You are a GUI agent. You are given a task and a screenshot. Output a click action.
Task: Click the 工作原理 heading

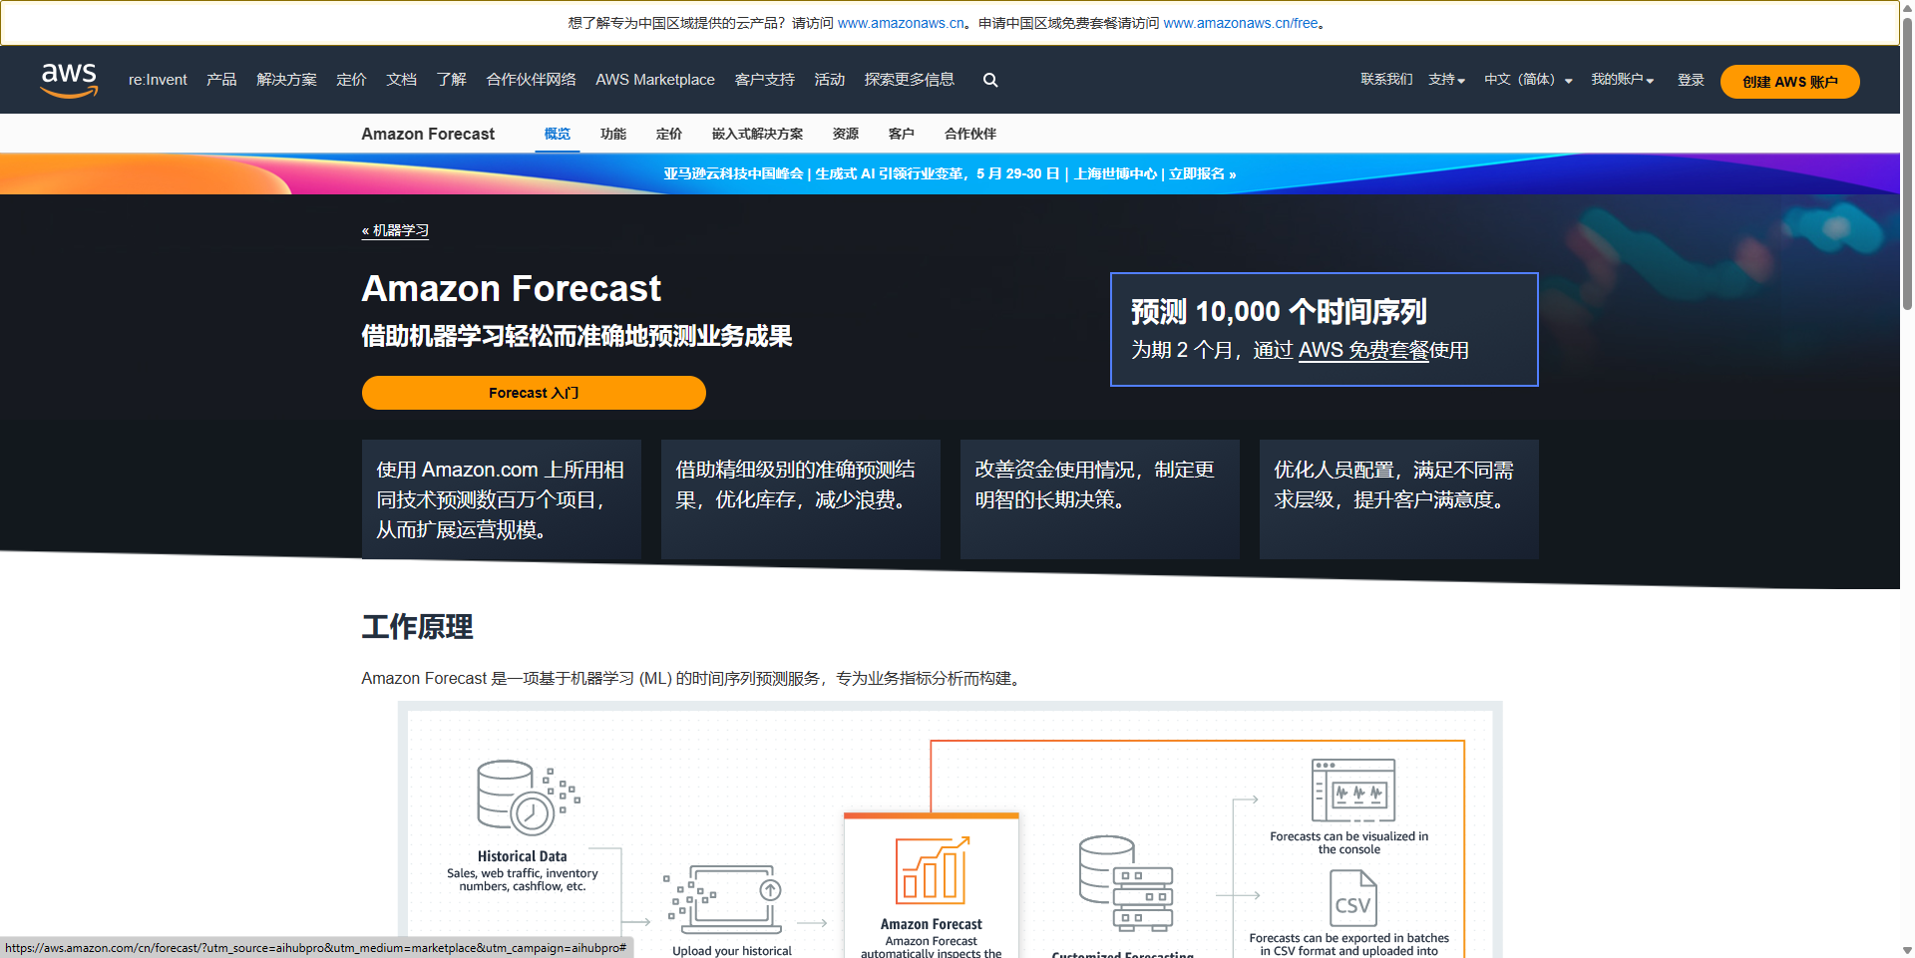[417, 627]
